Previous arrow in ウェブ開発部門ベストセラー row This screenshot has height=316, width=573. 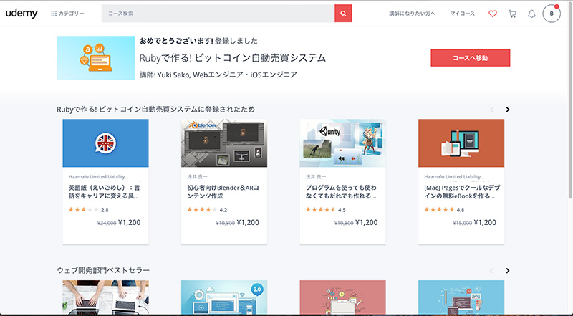491,271
